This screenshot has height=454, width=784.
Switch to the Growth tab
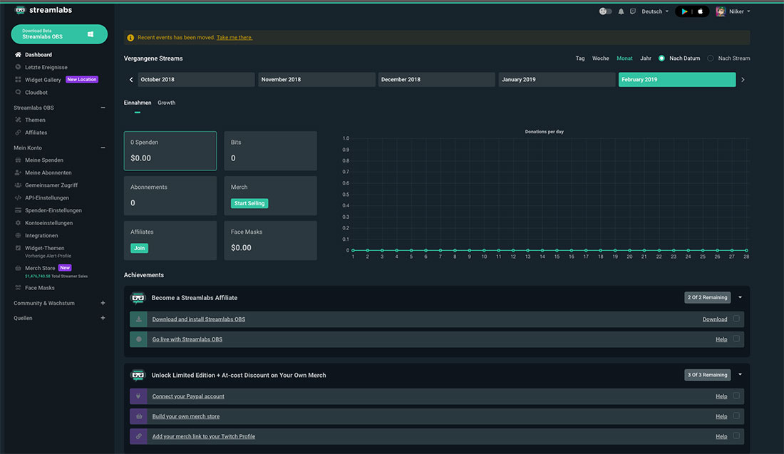point(166,103)
